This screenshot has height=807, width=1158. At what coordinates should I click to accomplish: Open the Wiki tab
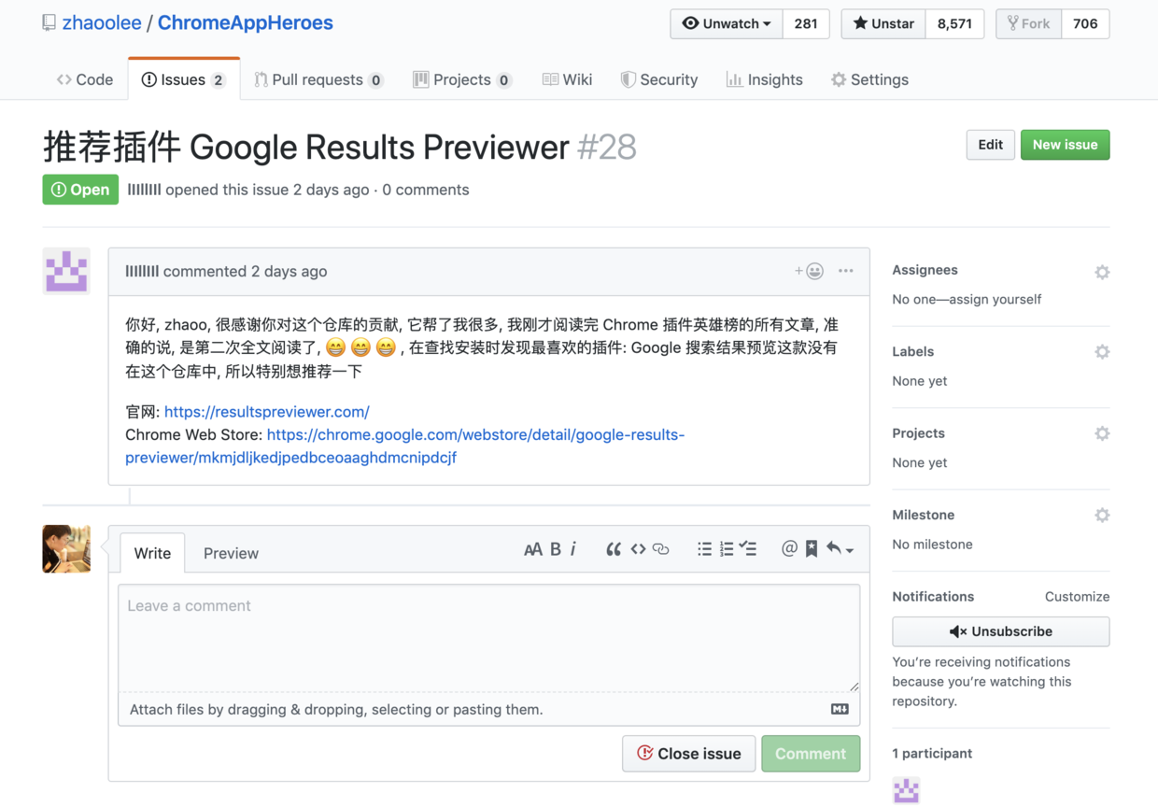coord(567,79)
